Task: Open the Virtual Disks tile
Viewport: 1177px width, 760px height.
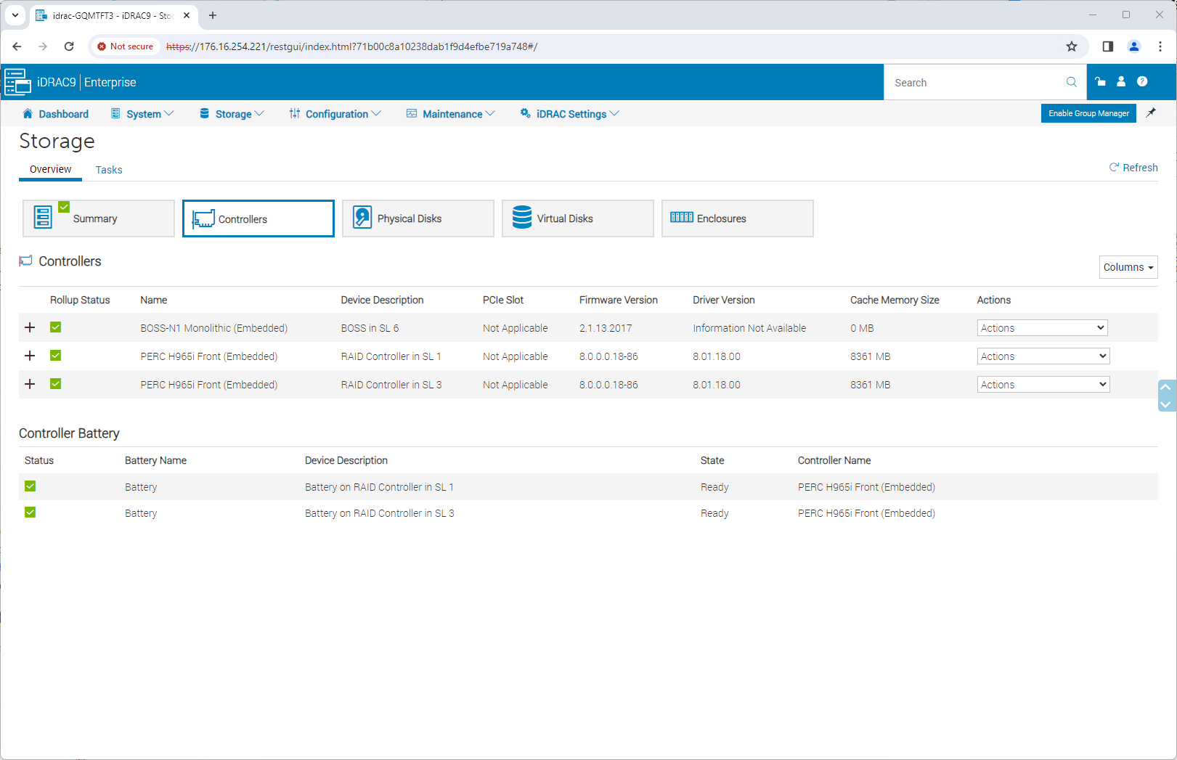Action: tap(577, 218)
